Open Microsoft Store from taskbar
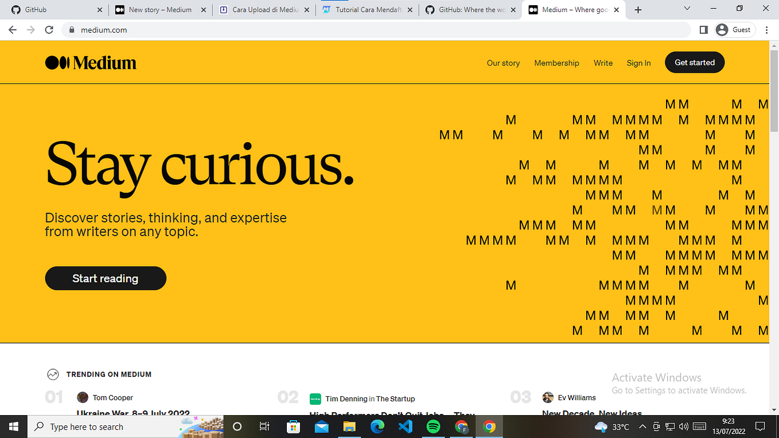The width and height of the screenshot is (779, 438). [x=293, y=427]
